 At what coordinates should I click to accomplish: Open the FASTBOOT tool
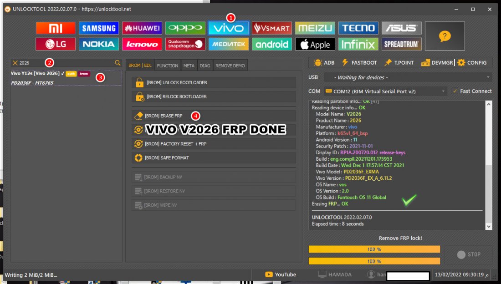[x=359, y=63]
